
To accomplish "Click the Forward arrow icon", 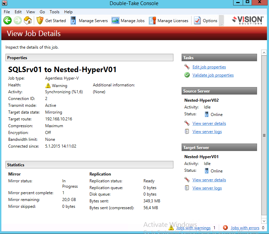I will [x=18, y=21].
